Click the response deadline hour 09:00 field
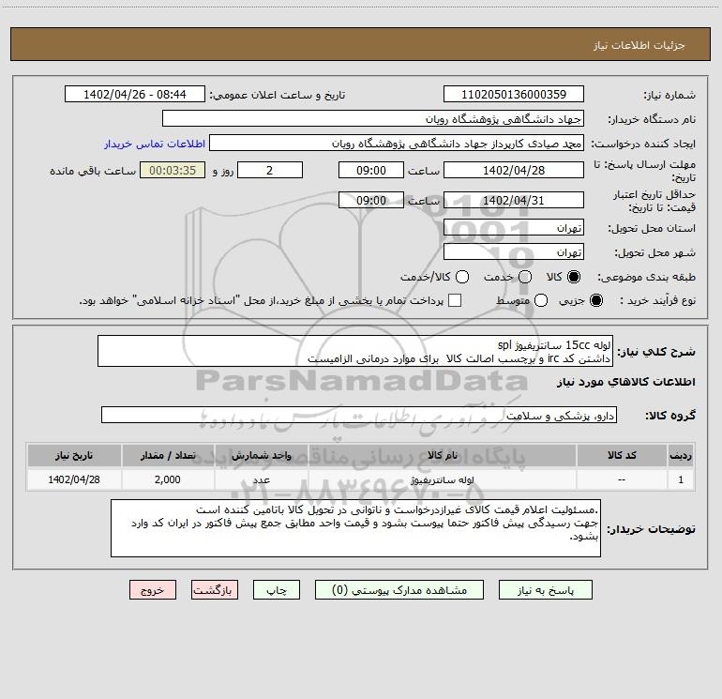This screenshot has width=722, height=699. [x=371, y=170]
